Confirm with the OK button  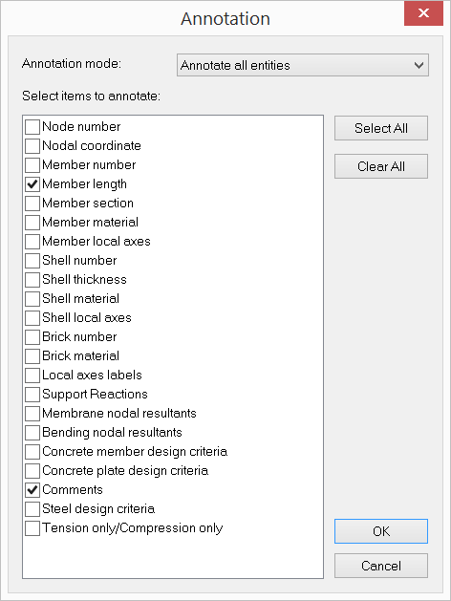(381, 531)
